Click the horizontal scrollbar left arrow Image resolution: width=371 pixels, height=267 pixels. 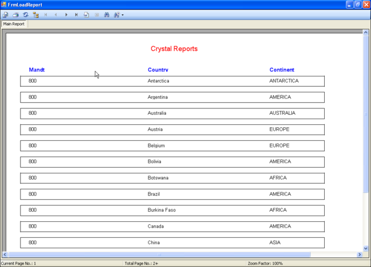pyautogui.click(x=5, y=254)
